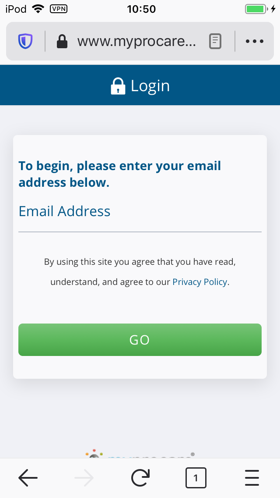The width and height of the screenshot is (280, 498).
Task: Click the lock icon in the Login header
Action: [x=118, y=85]
